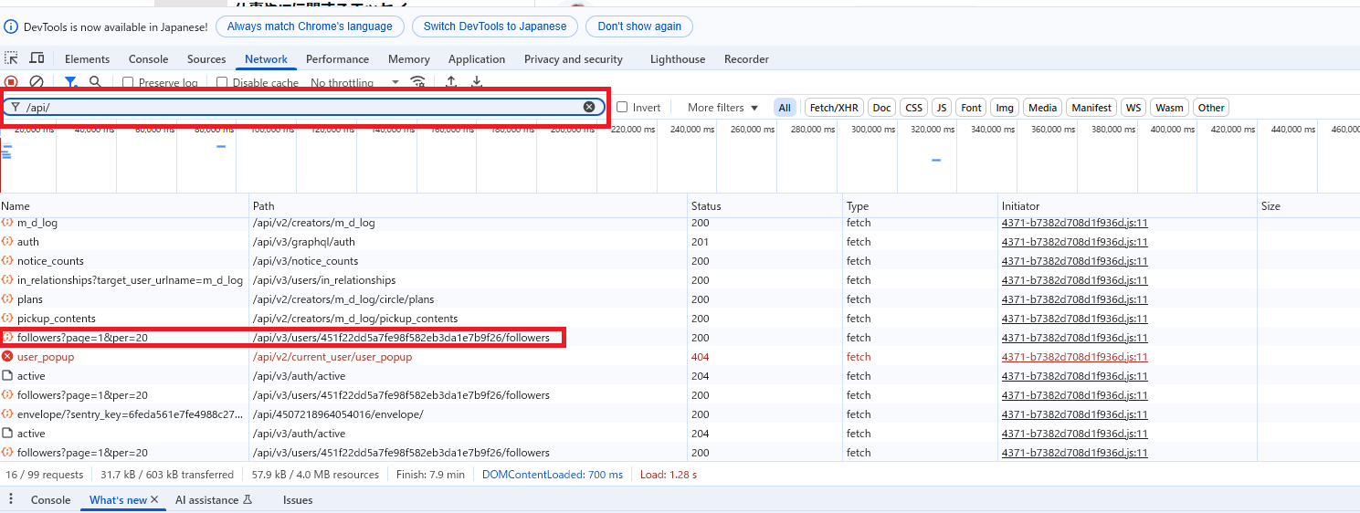The height and width of the screenshot is (513, 1360).
Task: Toggle the device toolbar icon
Action: (x=37, y=58)
